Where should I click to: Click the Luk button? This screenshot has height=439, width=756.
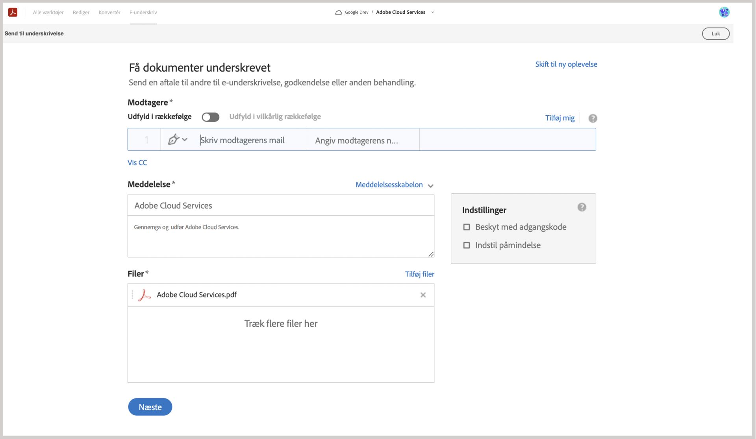715,33
